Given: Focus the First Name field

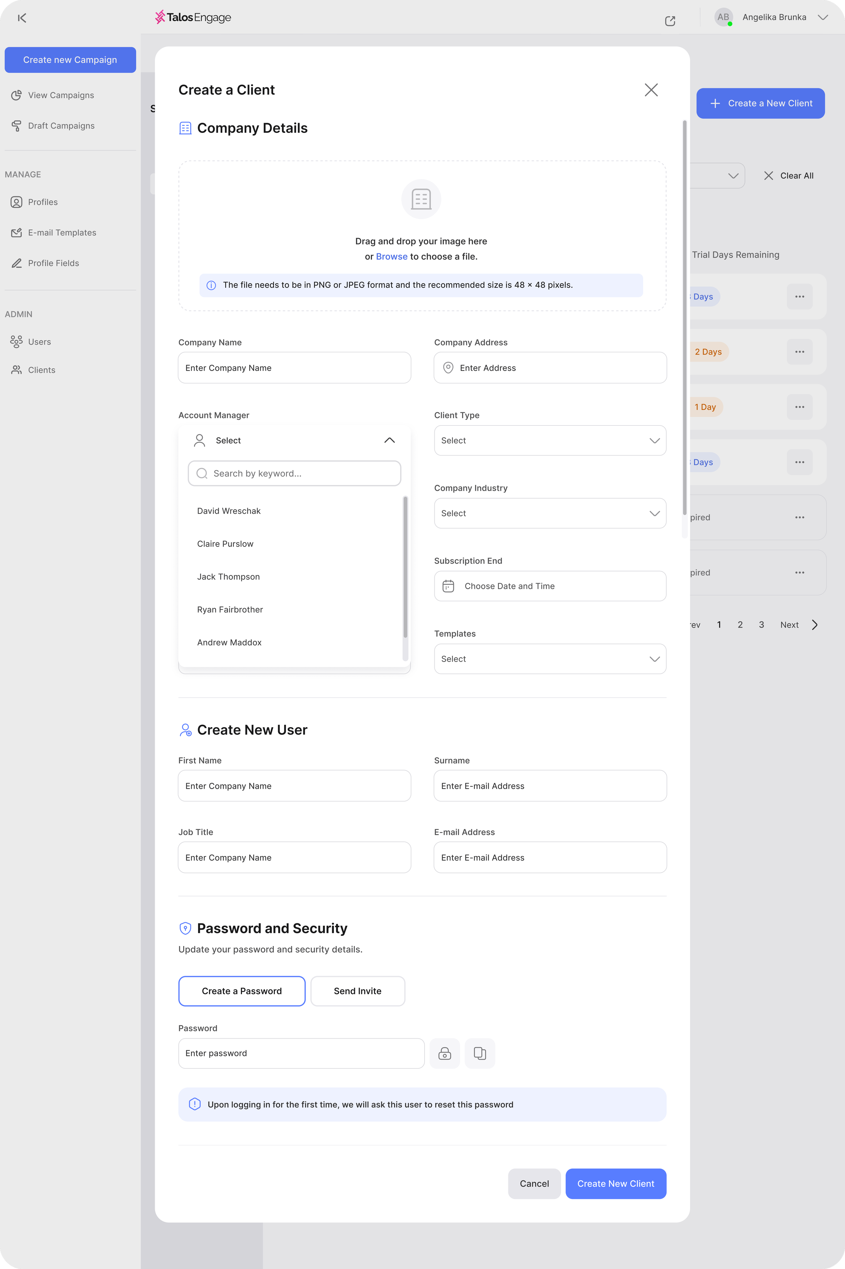Looking at the screenshot, I should [x=294, y=786].
